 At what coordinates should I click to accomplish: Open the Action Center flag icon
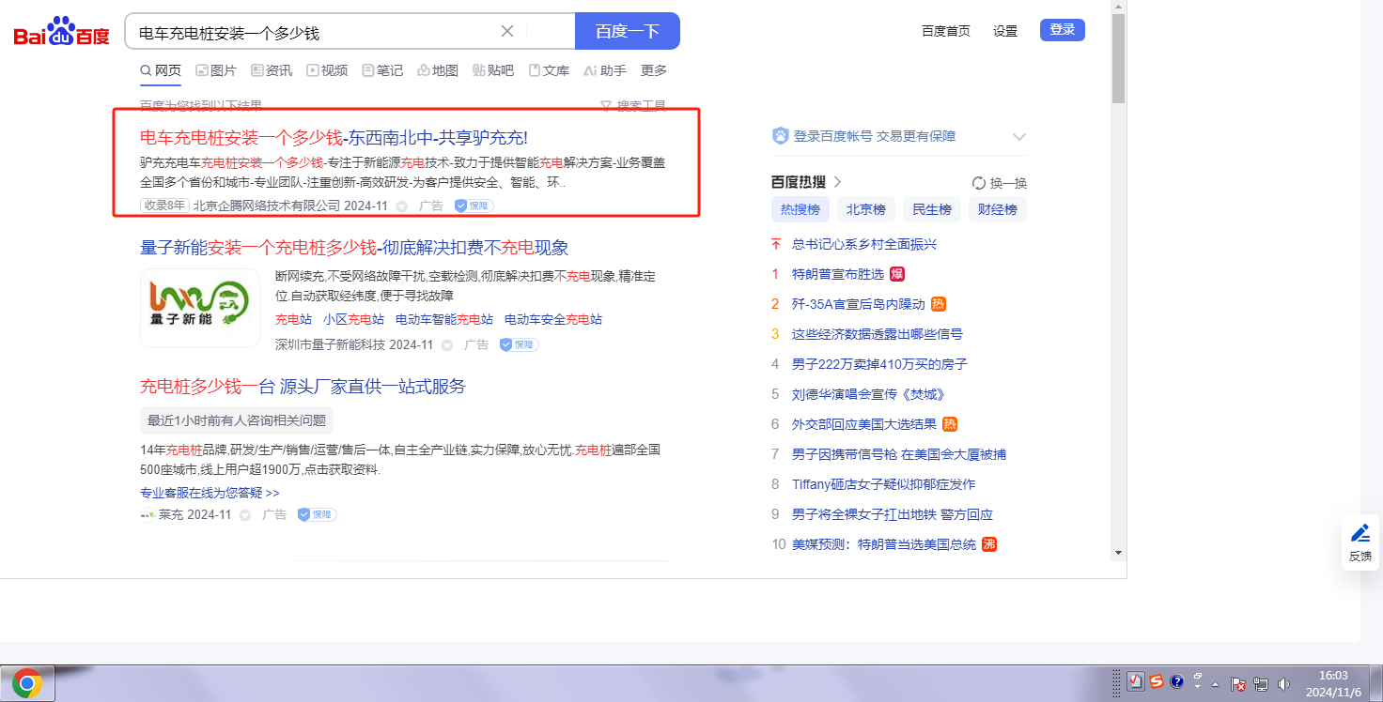1238,684
